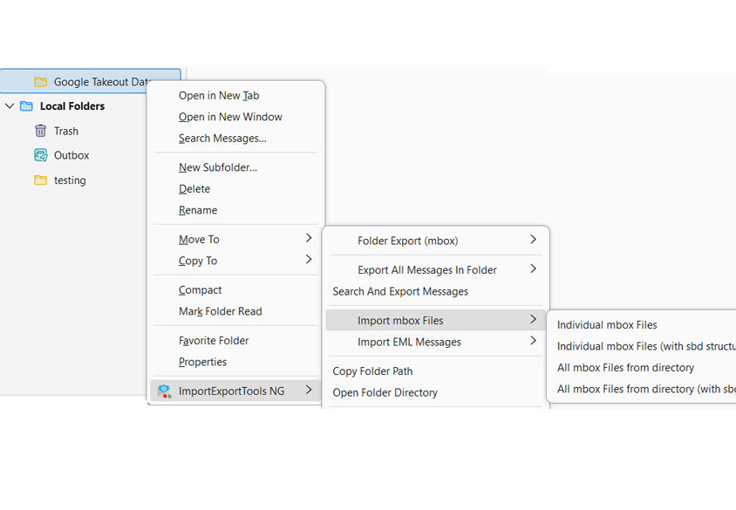Screen dimensions: 736x510
Task: Click the ImportExportTools NG extension icon
Action: pos(162,391)
